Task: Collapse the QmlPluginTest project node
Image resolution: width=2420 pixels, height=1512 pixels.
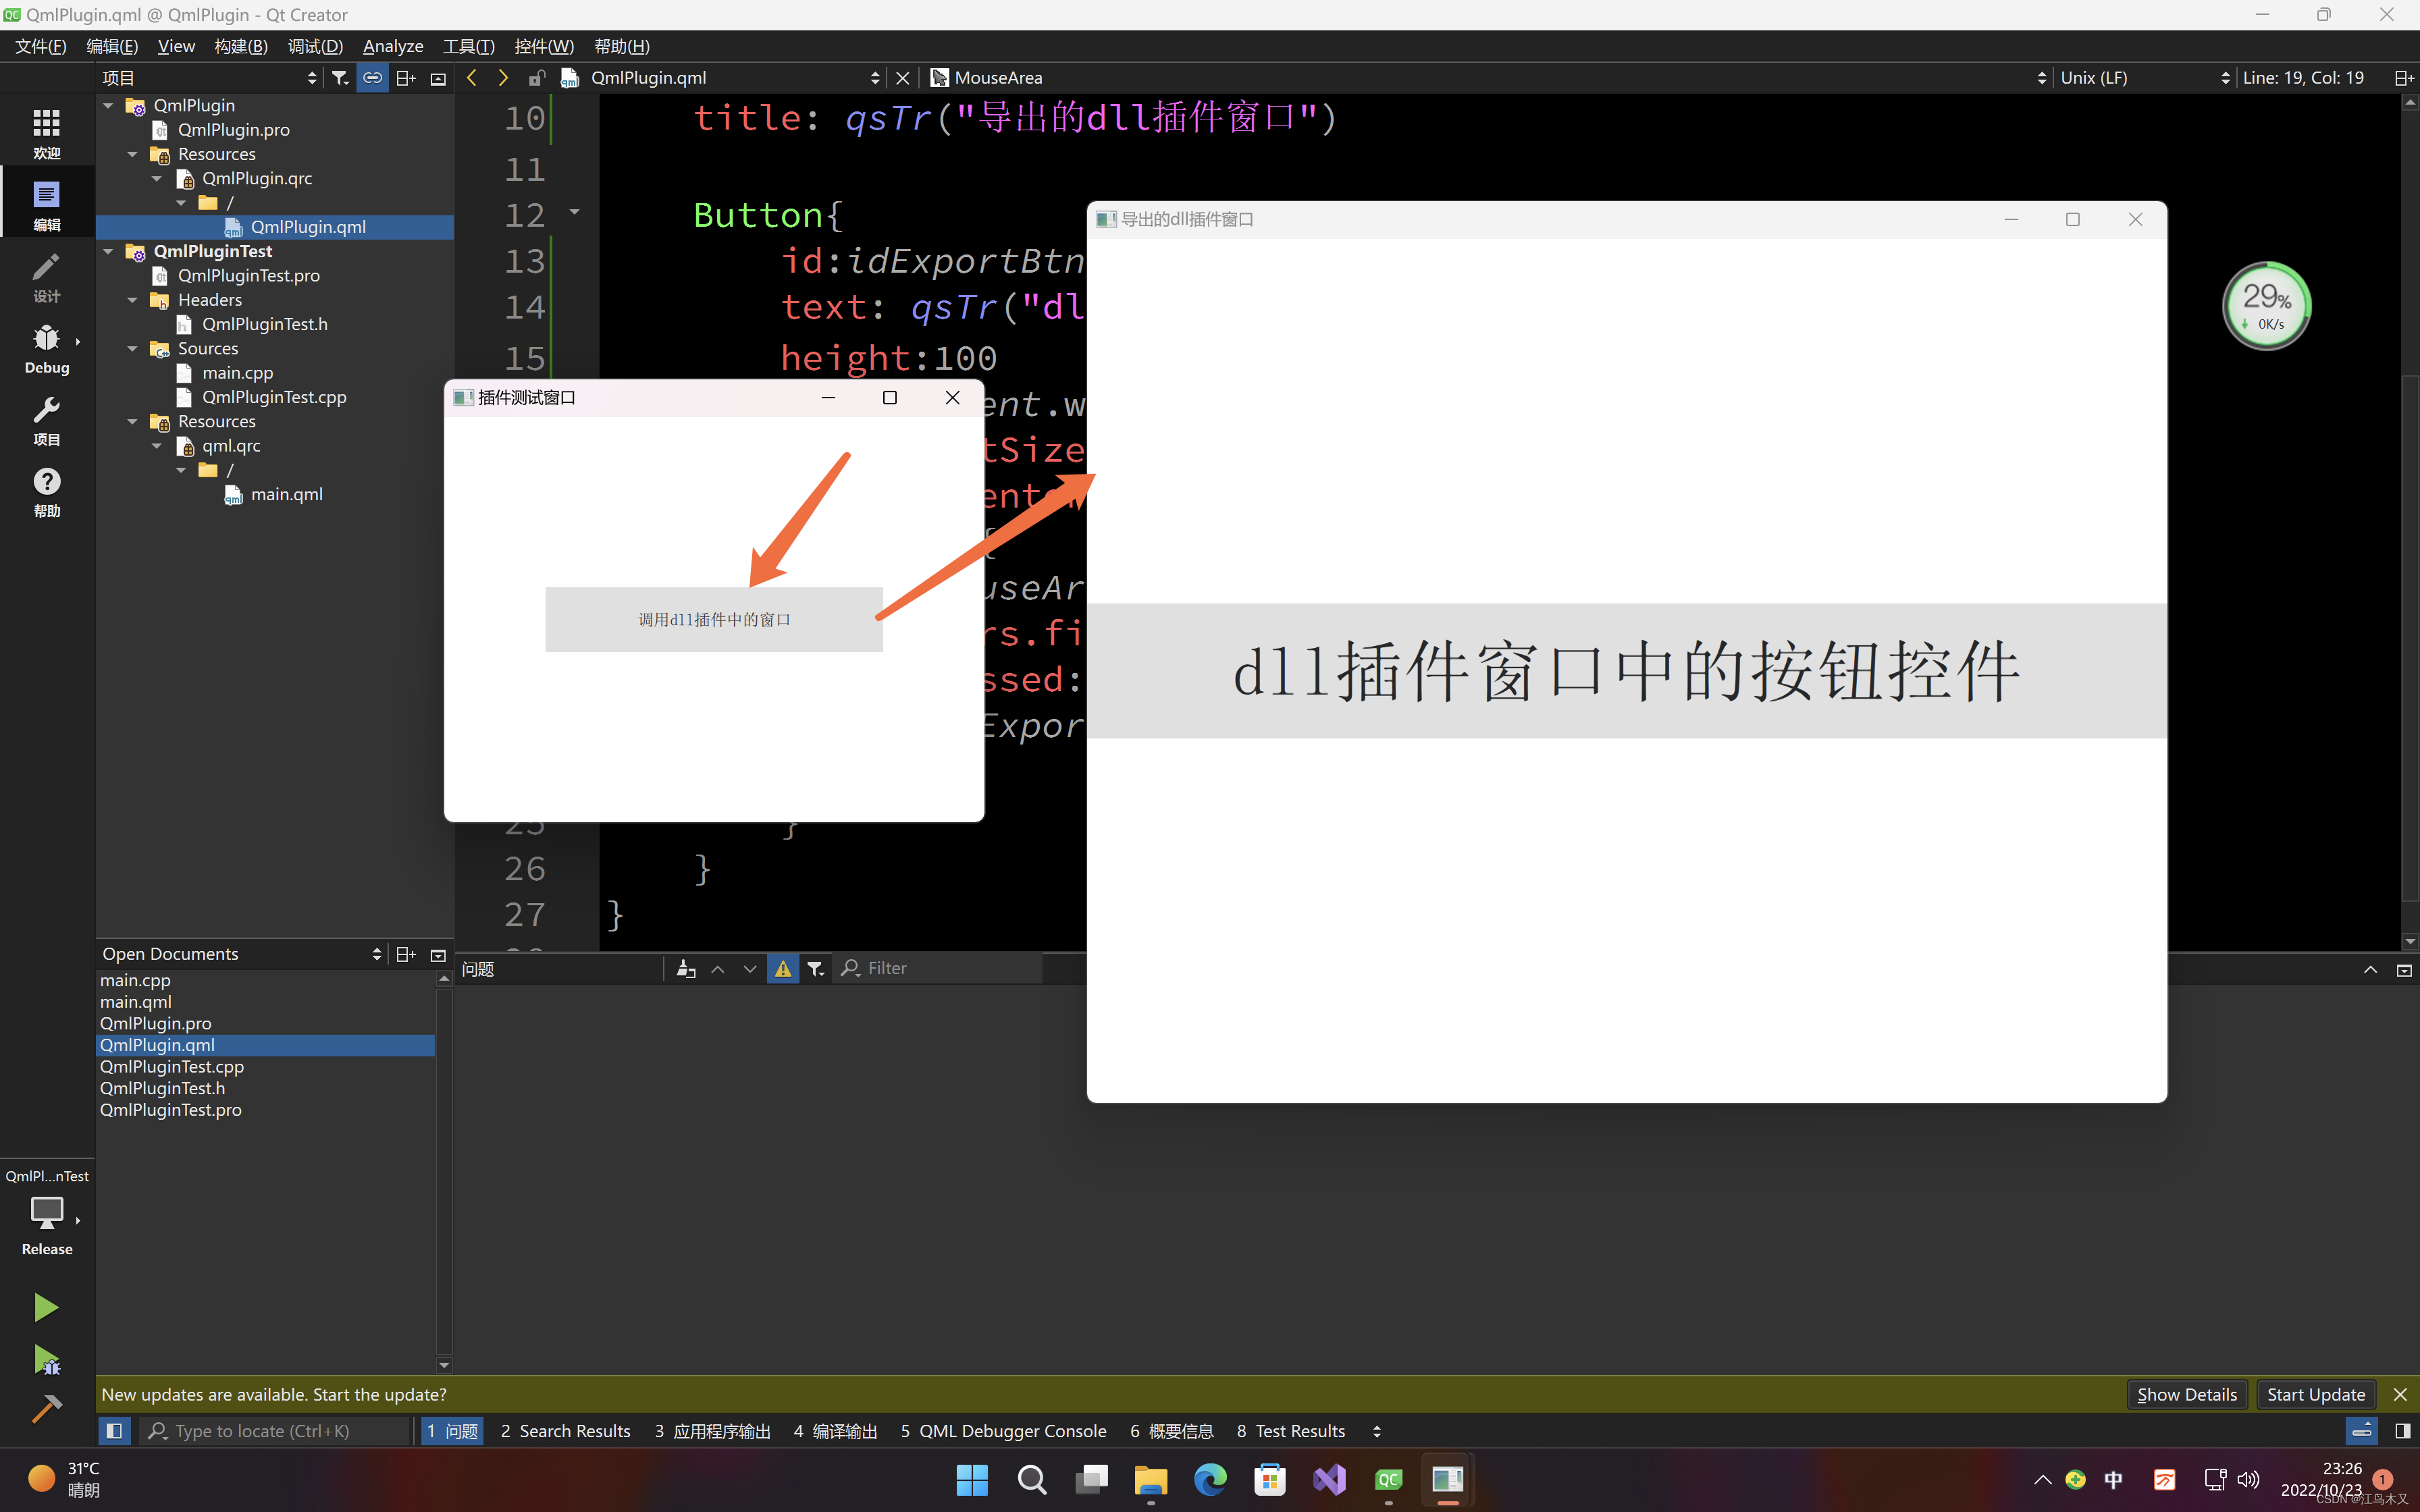Action: (108, 252)
